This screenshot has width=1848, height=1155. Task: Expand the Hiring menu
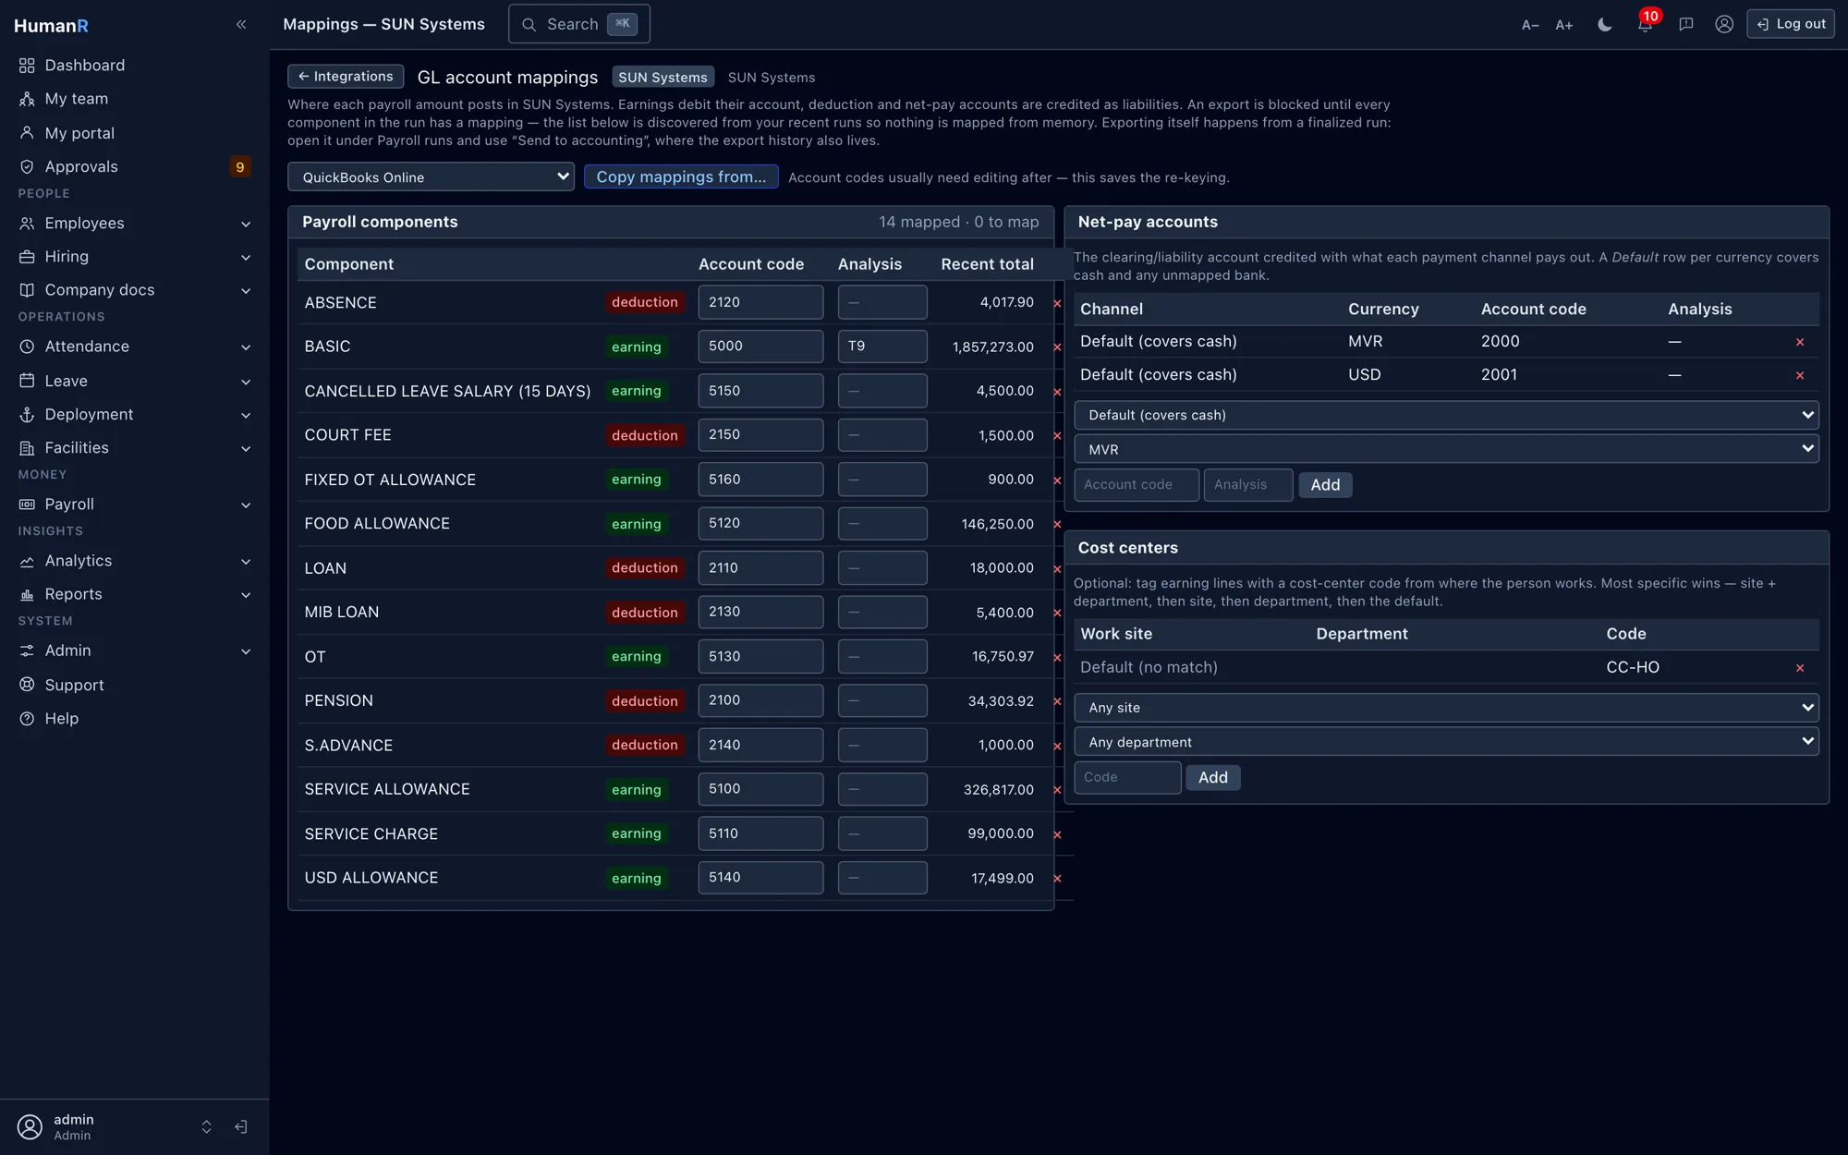click(135, 257)
